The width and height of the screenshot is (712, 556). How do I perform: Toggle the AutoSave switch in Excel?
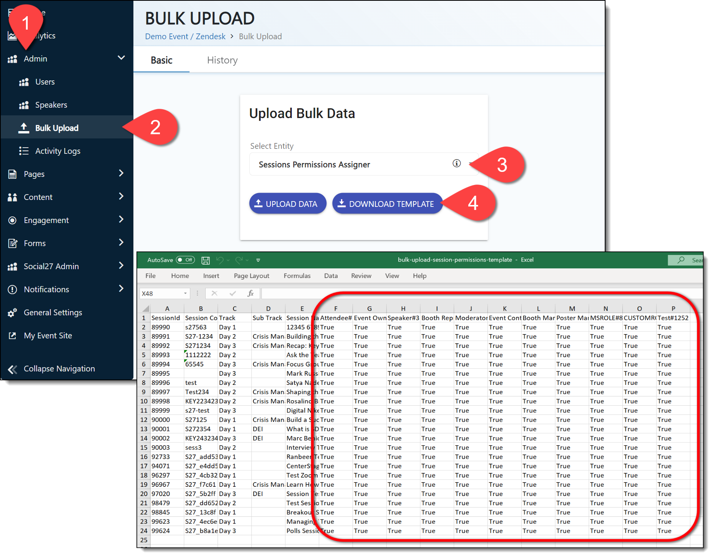(x=185, y=260)
